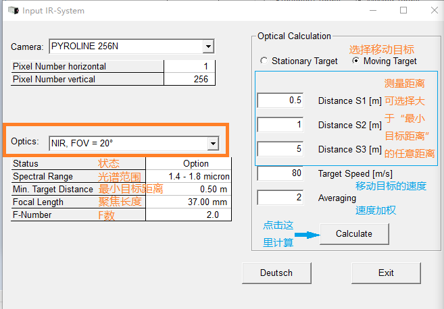
Task: Click the Pixel Number horizontal value cell
Action: pos(189,66)
